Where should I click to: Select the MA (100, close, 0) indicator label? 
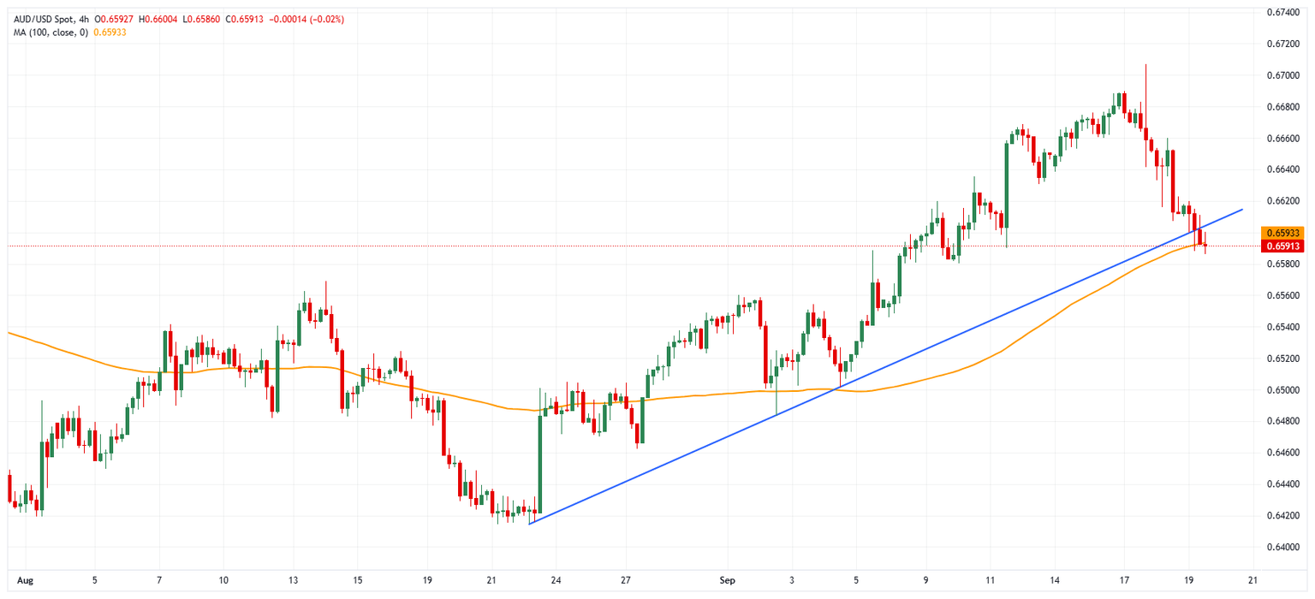pos(51,32)
